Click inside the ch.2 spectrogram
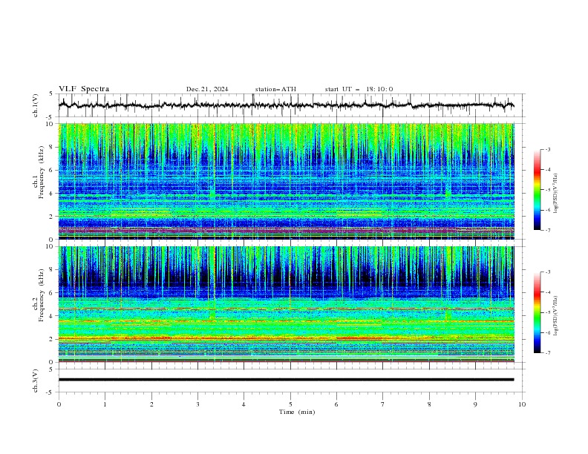 (286, 304)
